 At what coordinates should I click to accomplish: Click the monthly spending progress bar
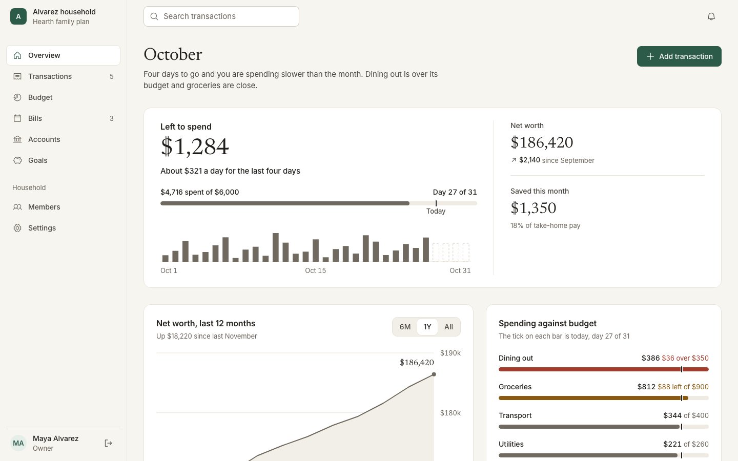pyautogui.click(x=319, y=203)
